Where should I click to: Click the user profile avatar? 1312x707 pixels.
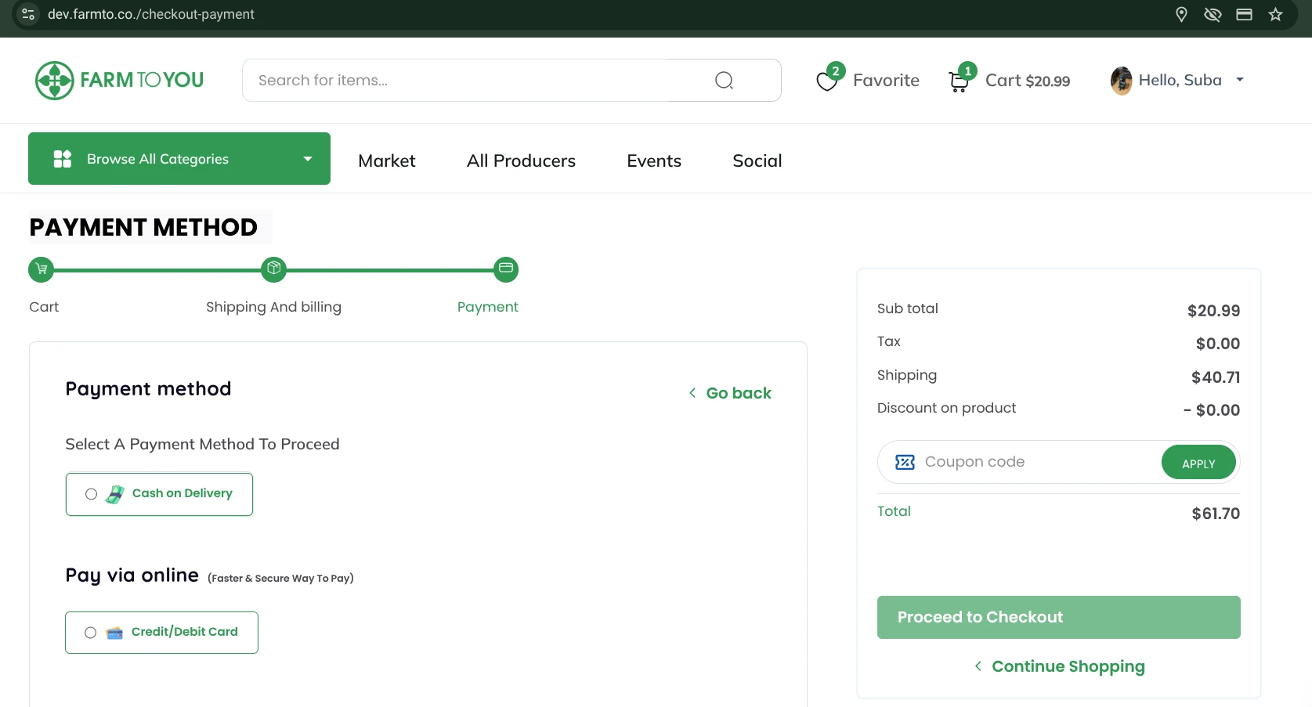click(1121, 81)
